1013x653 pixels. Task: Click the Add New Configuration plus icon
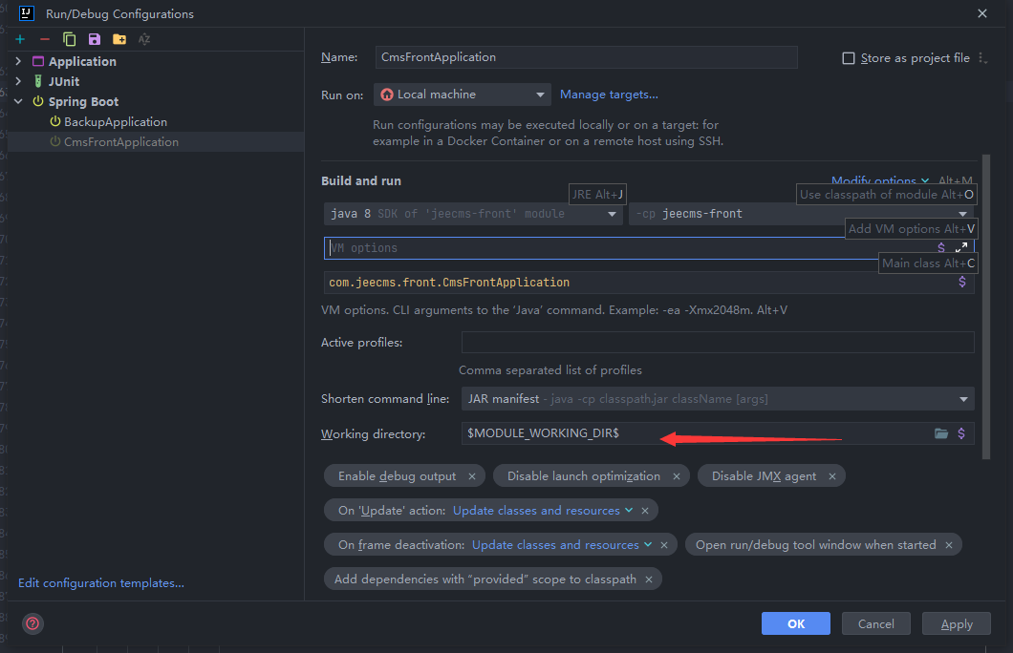click(x=20, y=39)
